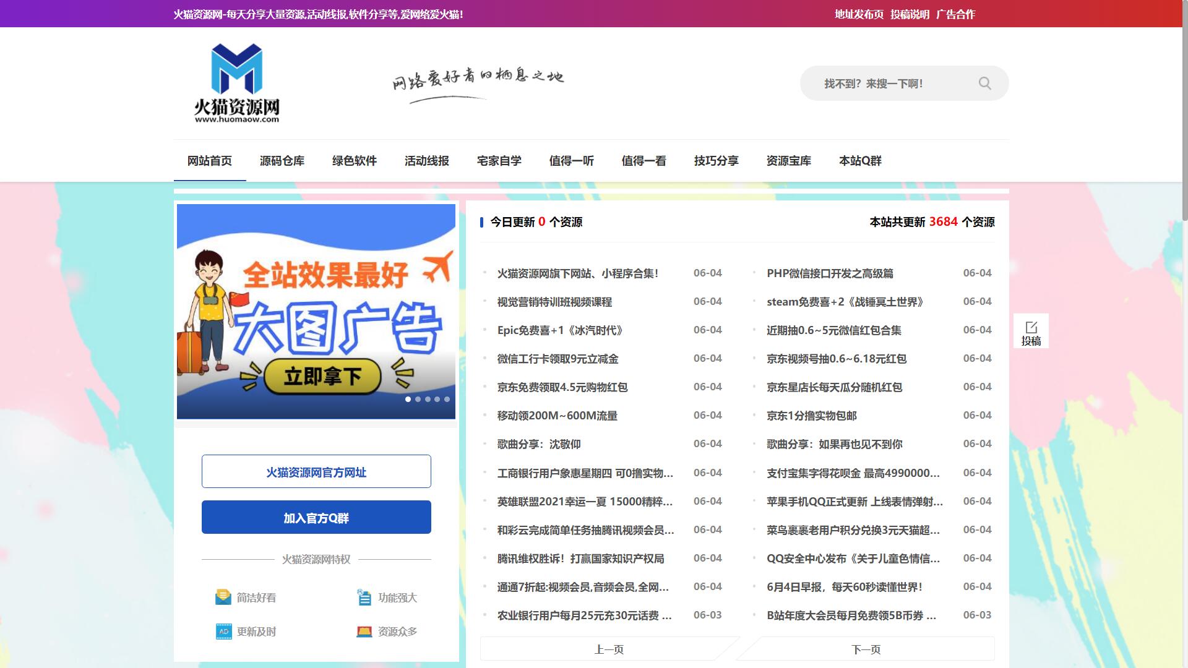Click the 地址发布页 top link
The image size is (1188, 668).
click(x=859, y=14)
